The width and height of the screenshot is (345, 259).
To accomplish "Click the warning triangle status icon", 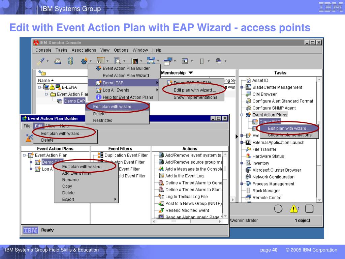I will pos(293,208).
